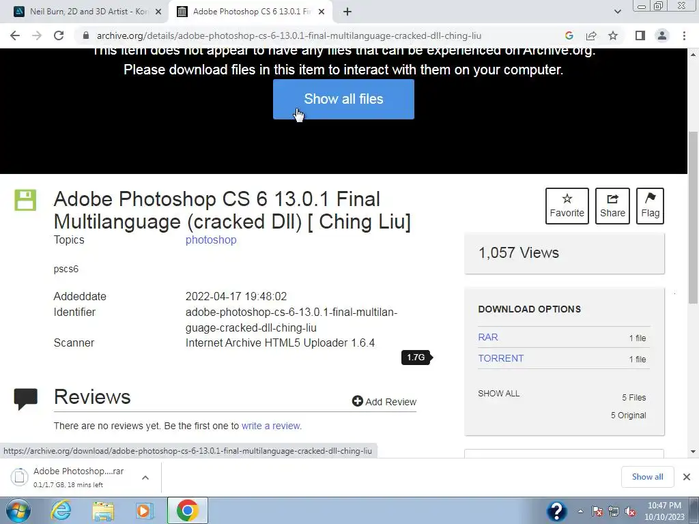This screenshot has width=699, height=524.
Task: Click Show all downloads button
Action: click(x=647, y=477)
